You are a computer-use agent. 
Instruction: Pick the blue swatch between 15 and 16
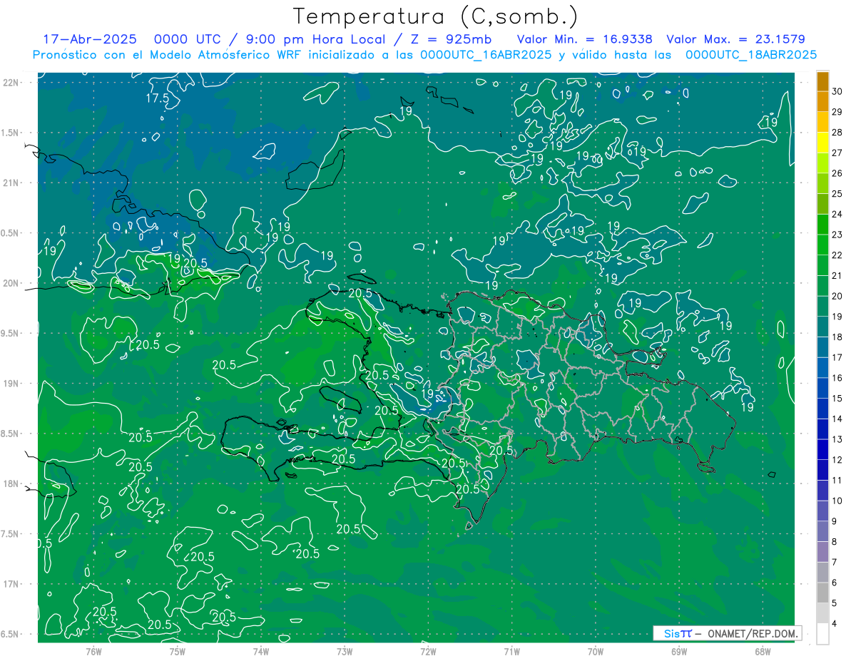point(822,389)
